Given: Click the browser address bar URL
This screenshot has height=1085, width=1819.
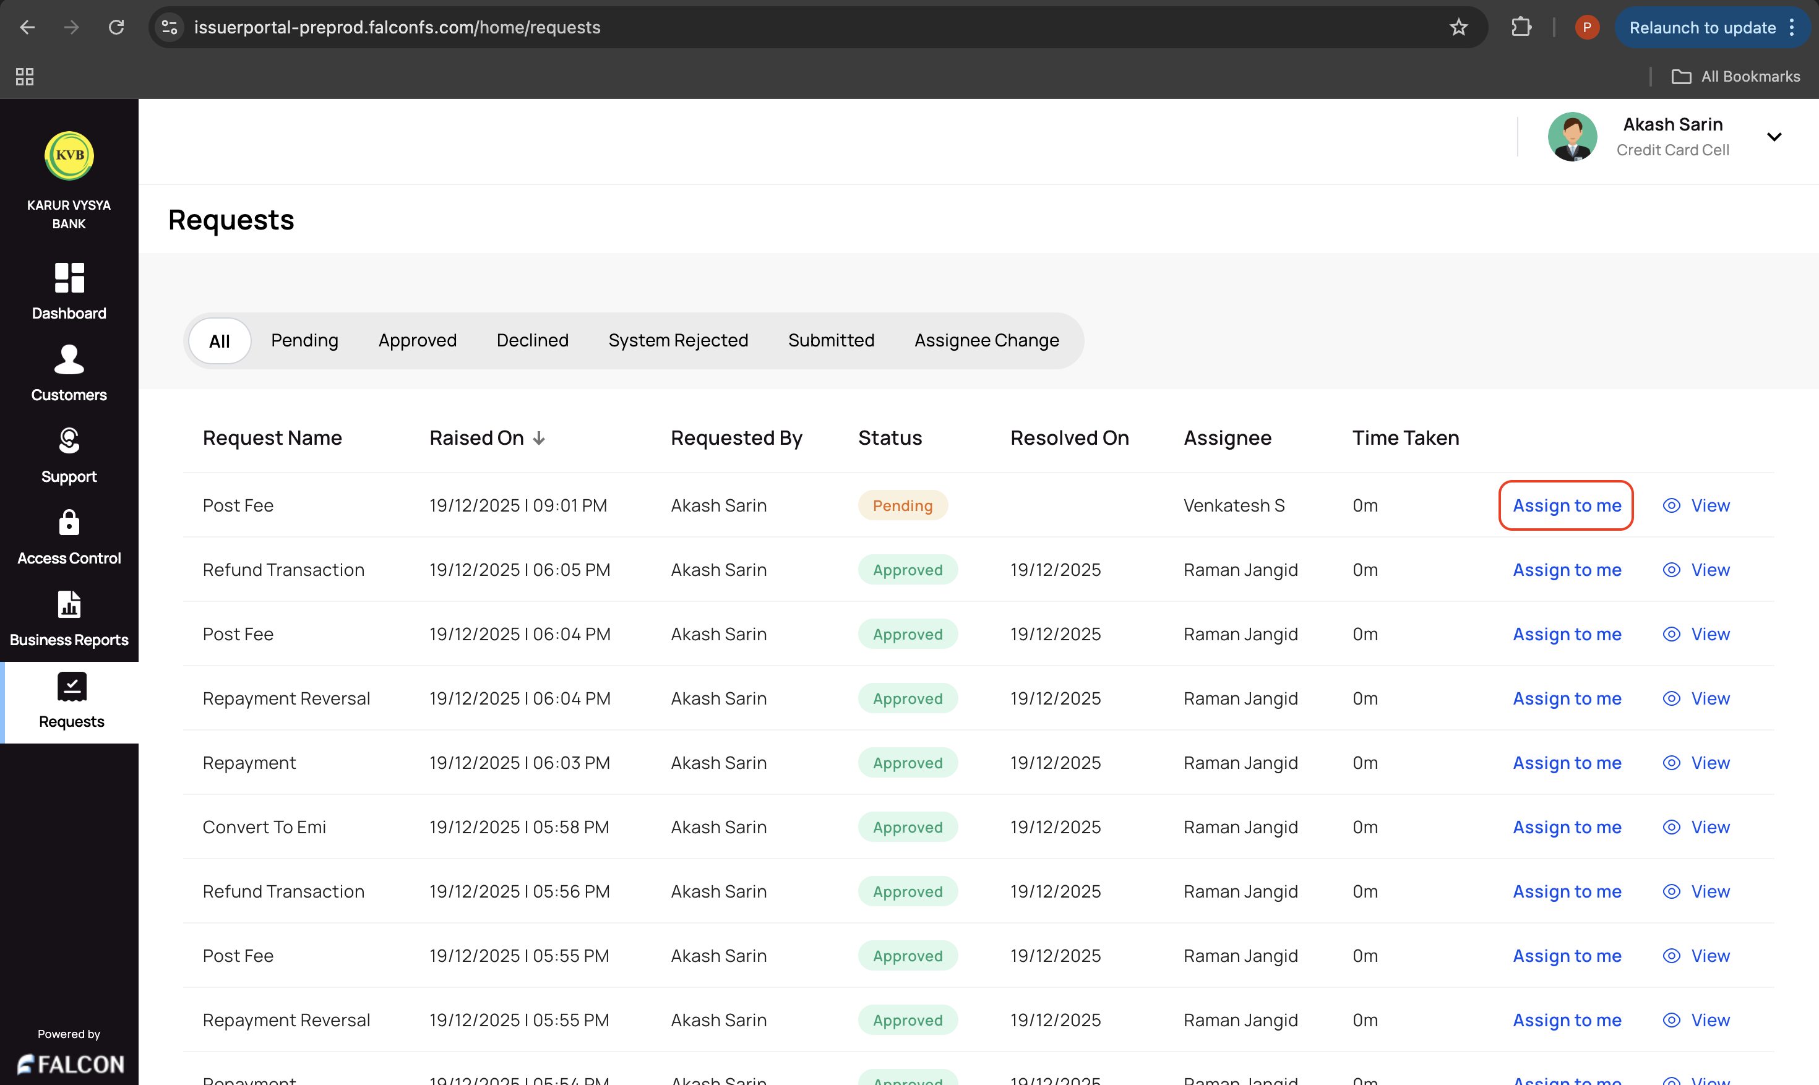Looking at the screenshot, I should [397, 28].
